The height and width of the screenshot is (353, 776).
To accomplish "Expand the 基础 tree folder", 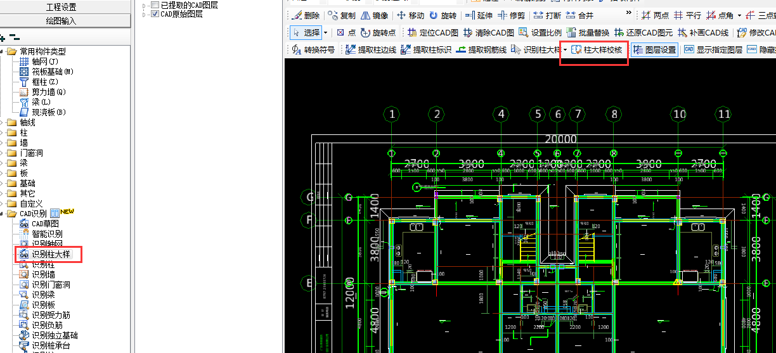I will (x=3, y=183).
